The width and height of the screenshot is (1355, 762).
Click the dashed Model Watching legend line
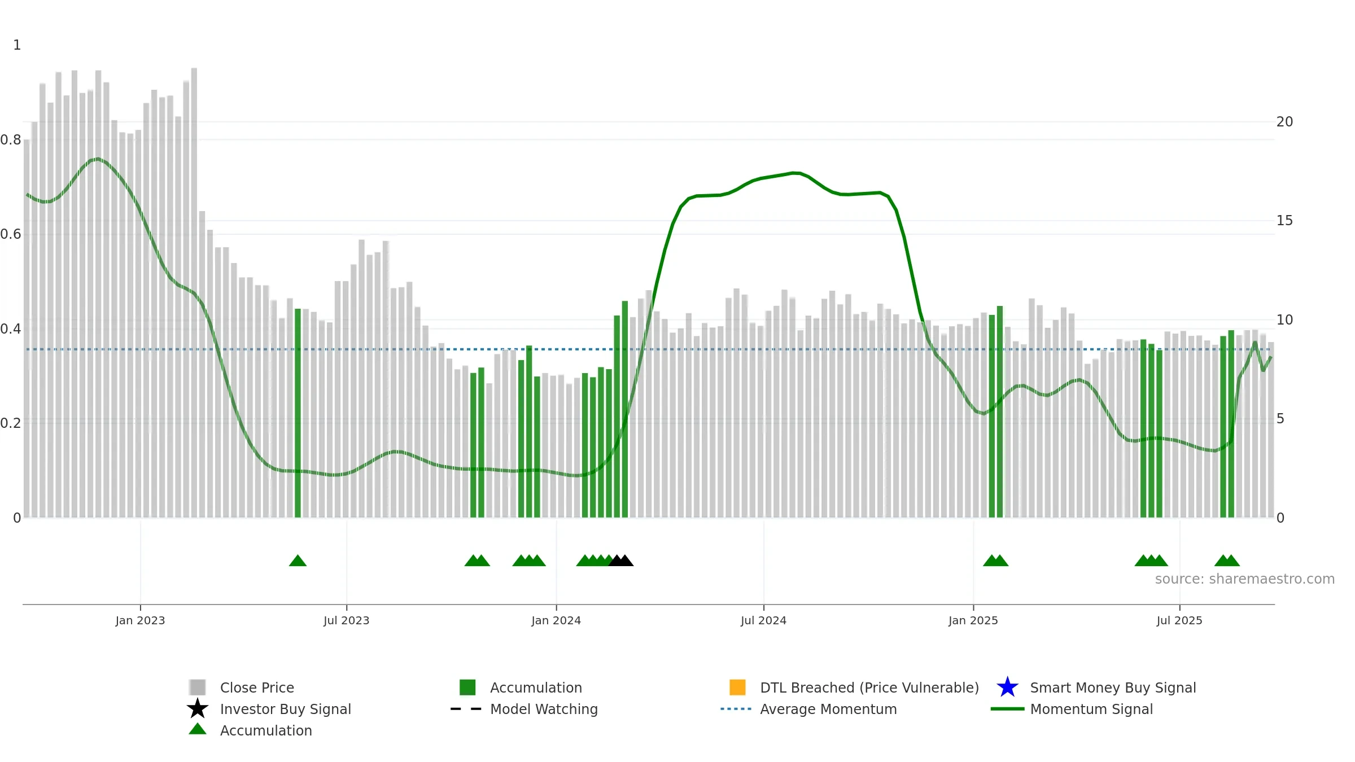tap(466, 709)
